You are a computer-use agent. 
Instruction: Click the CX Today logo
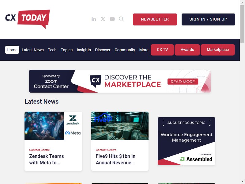[28, 19]
